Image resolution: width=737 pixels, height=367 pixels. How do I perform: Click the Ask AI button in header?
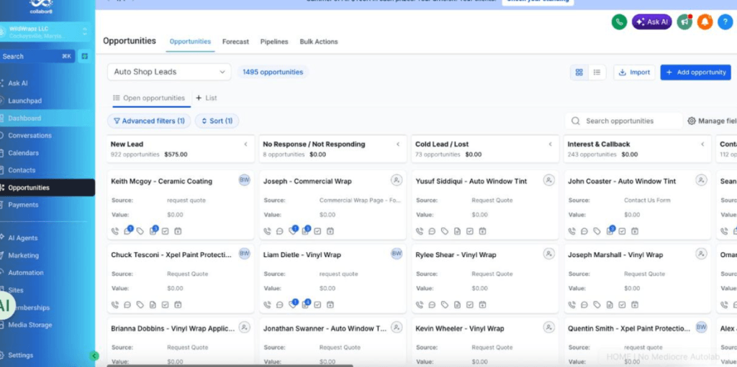(x=652, y=22)
